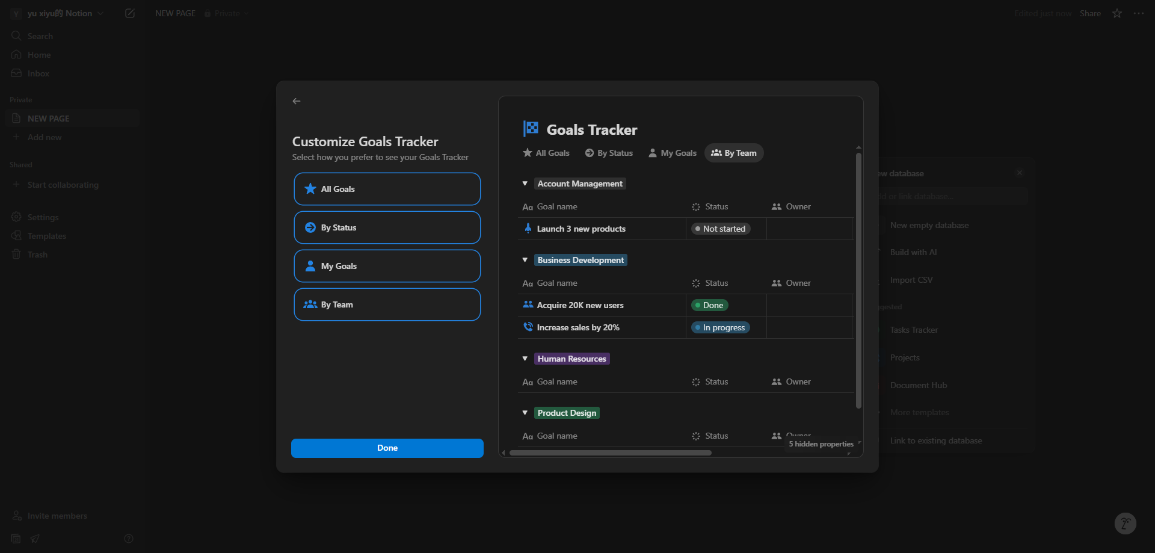The height and width of the screenshot is (553, 1155).
Task: Select the By Team tab in preview
Action: click(734, 153)
